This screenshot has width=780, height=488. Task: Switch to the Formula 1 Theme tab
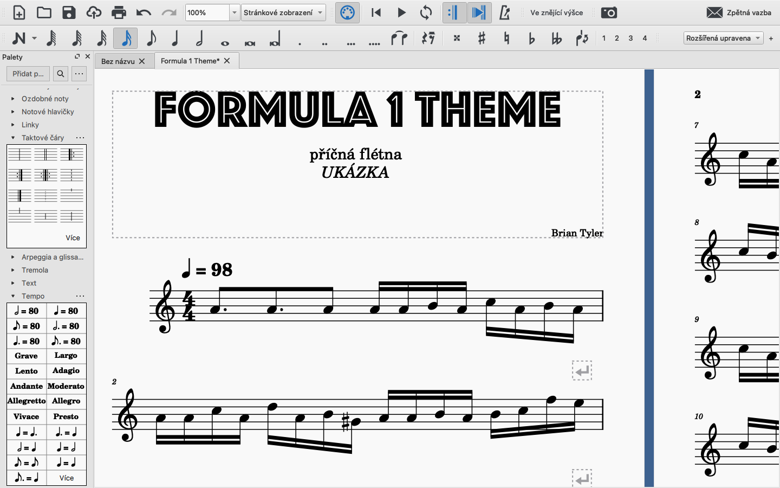pos(190,61)
